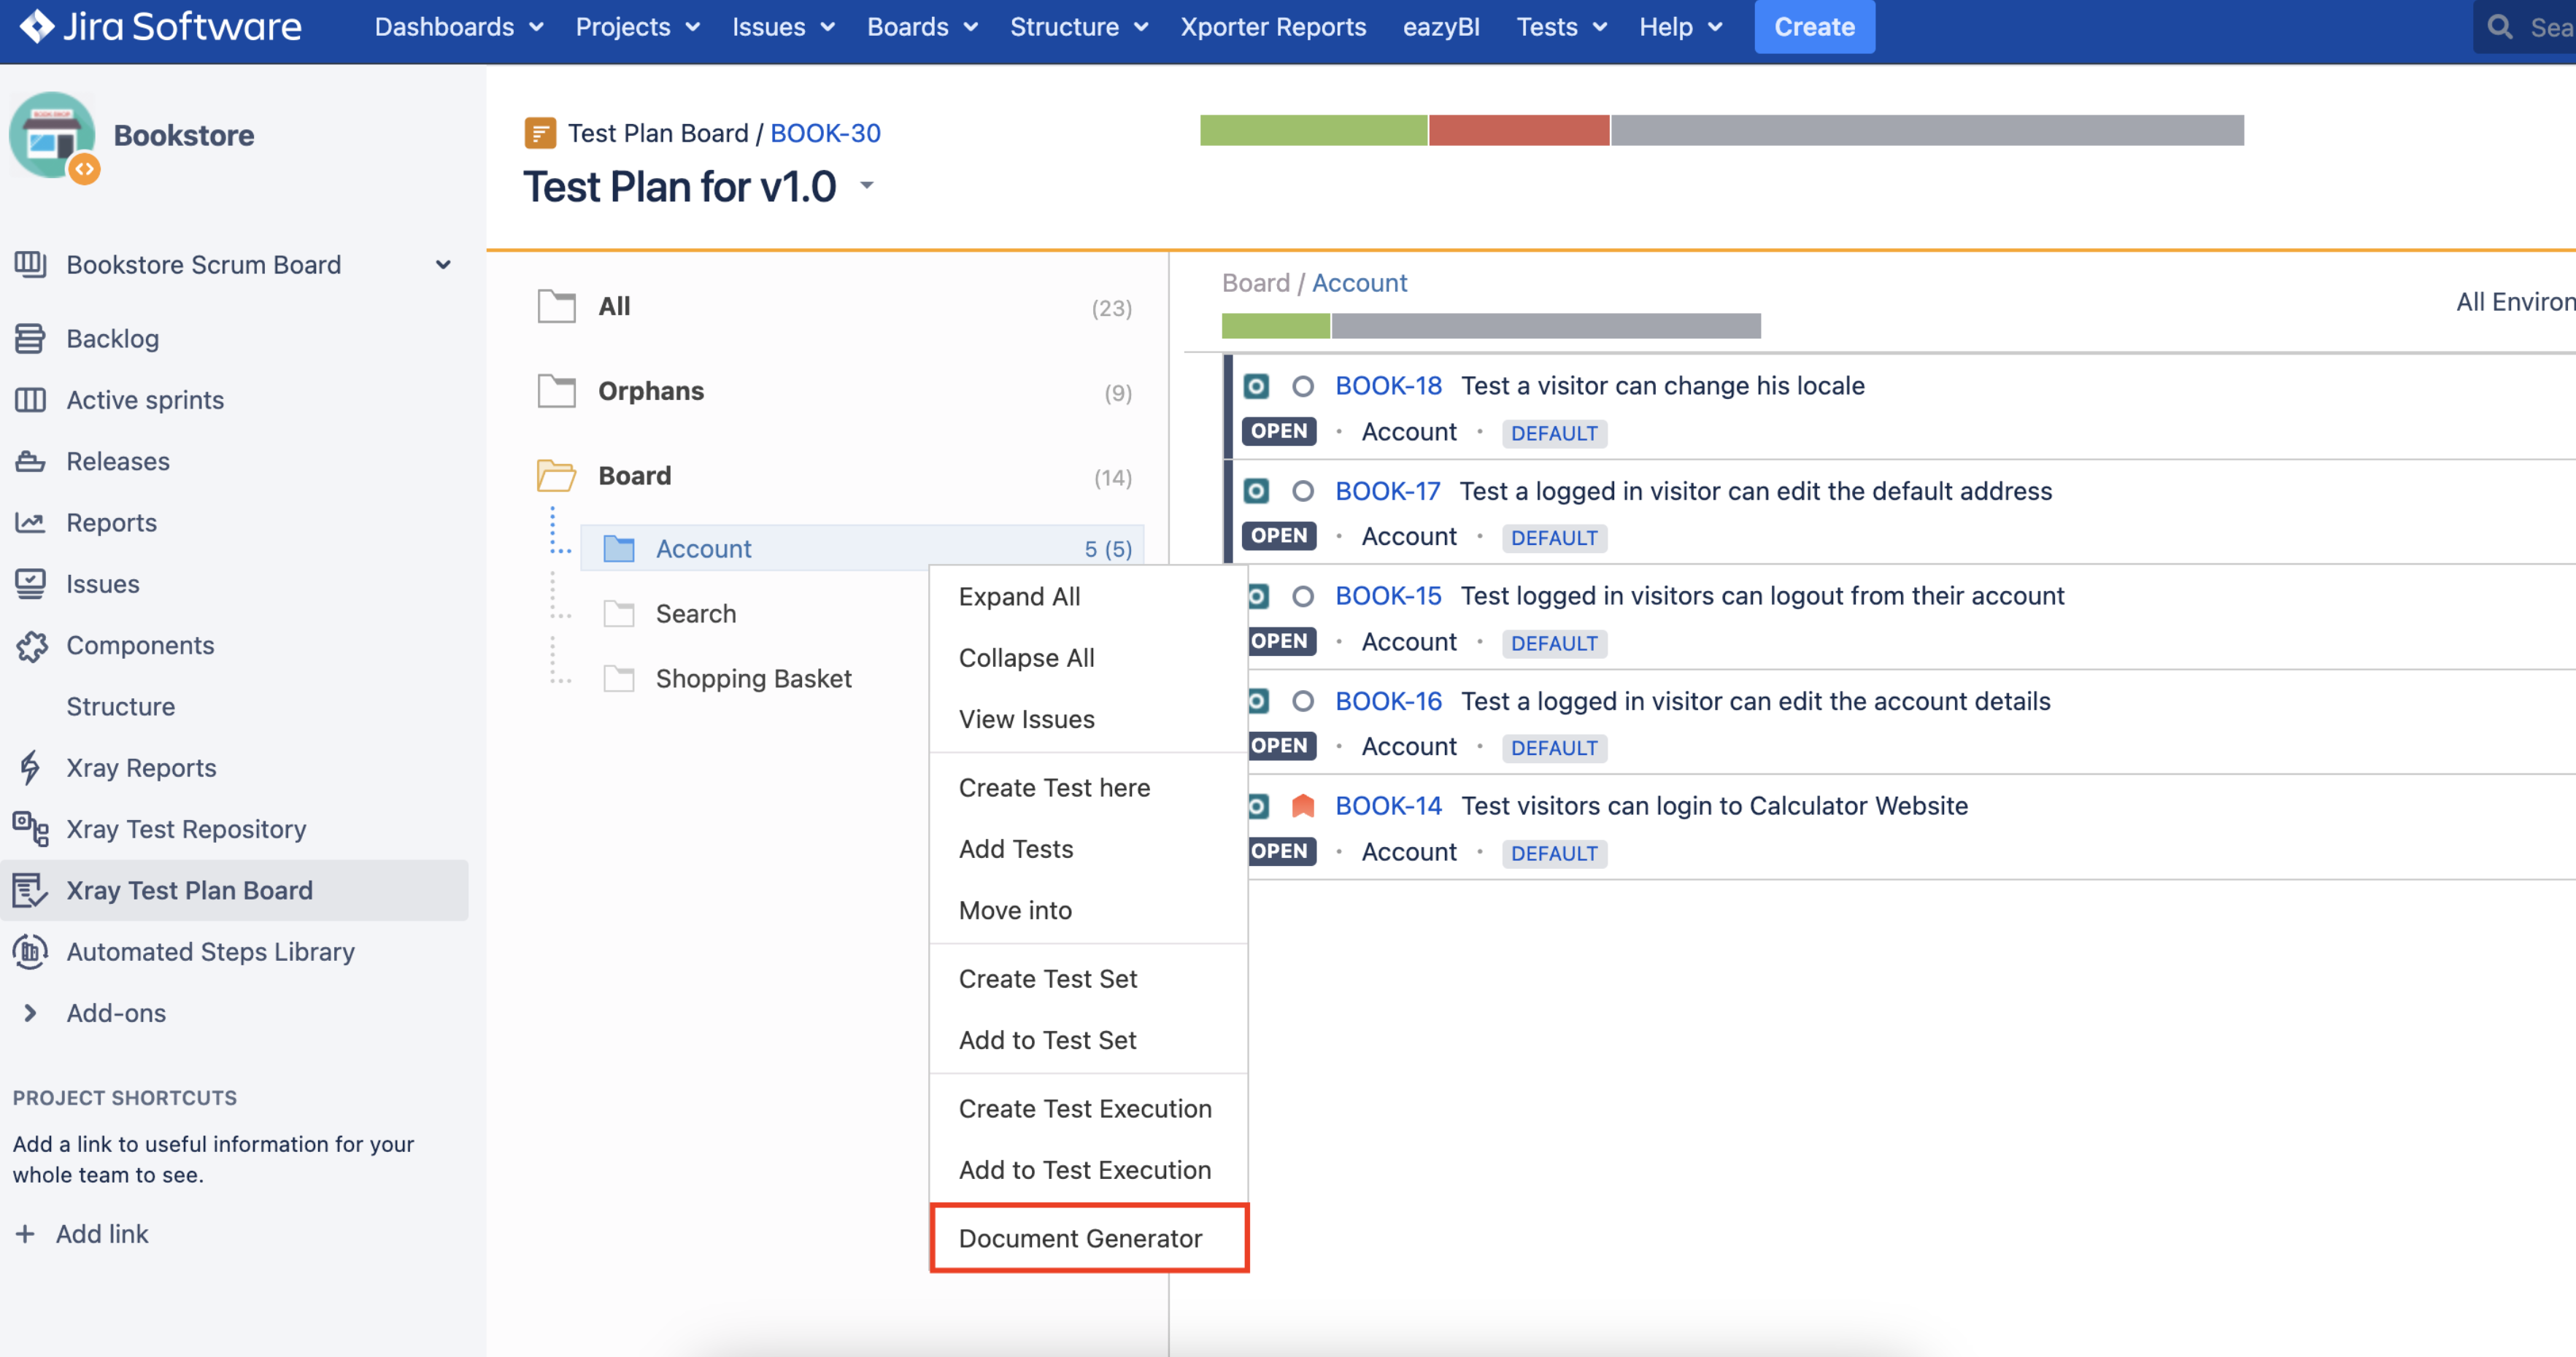Click the plus icon beside Add link

[25, 1234]
